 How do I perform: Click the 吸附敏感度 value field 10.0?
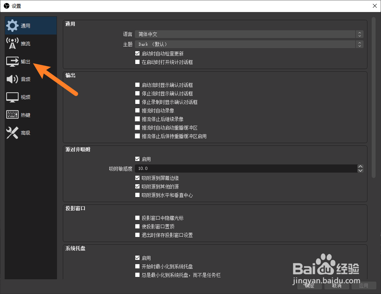(x=246, y=168)
